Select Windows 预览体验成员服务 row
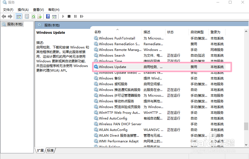This screenshot has height=159, width=249. (159, 107)
